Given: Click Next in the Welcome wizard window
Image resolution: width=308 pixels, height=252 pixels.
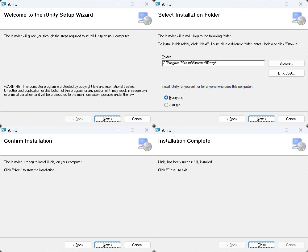Looking at the screenshot, I should (x=108, y=119).
